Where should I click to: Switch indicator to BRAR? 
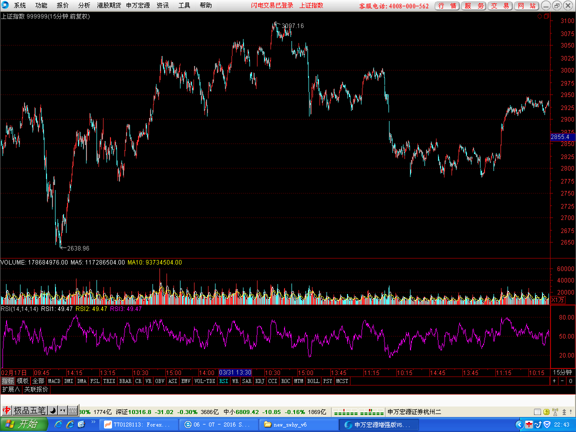coord(125,381)
